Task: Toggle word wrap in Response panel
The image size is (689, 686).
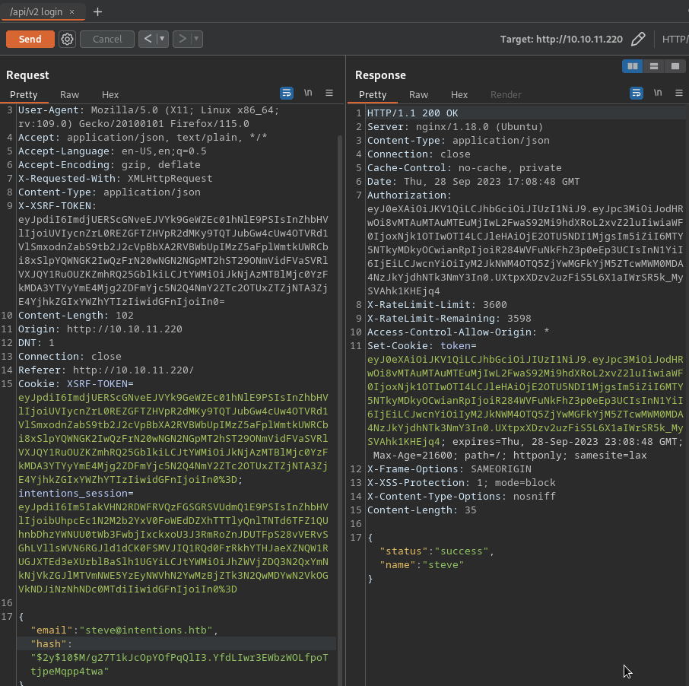Action: click(637, 93)
